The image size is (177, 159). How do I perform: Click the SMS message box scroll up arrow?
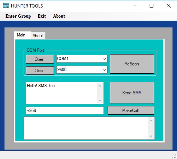tap(100, 86)
